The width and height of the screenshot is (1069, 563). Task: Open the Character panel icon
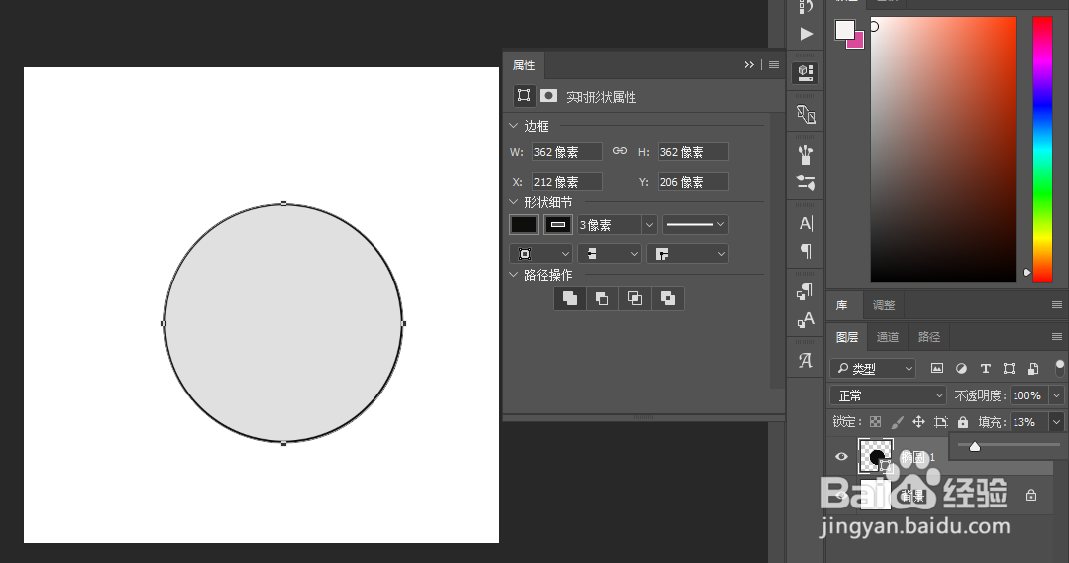pos(805,223)
